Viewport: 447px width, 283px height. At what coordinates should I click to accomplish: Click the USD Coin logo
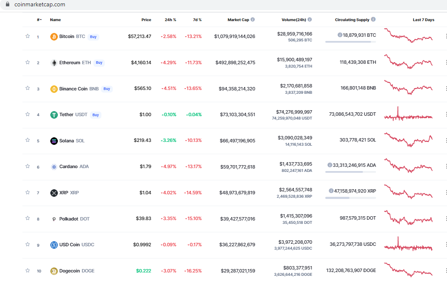[x=54, y=245]
